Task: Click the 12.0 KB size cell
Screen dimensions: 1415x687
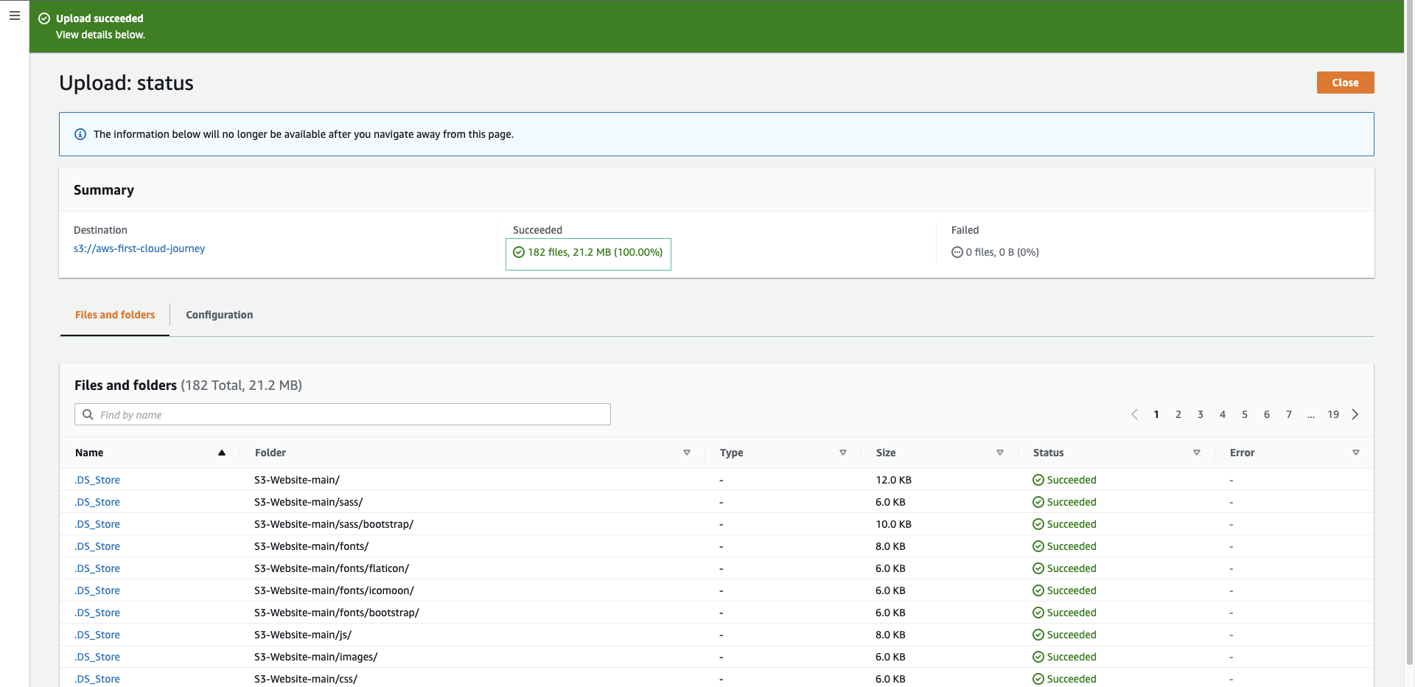Action: [x=893, y=480]
